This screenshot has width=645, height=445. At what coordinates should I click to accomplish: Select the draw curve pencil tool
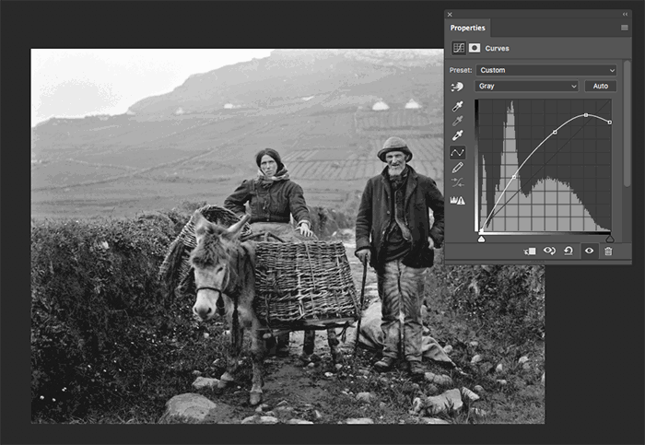click(x=457, y=168)
